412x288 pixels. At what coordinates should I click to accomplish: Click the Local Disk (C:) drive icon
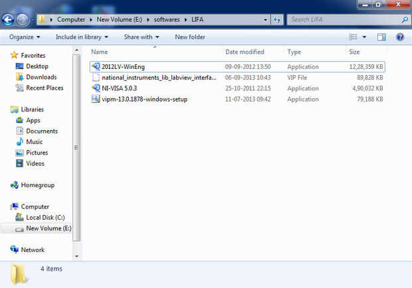pos(19,217)
